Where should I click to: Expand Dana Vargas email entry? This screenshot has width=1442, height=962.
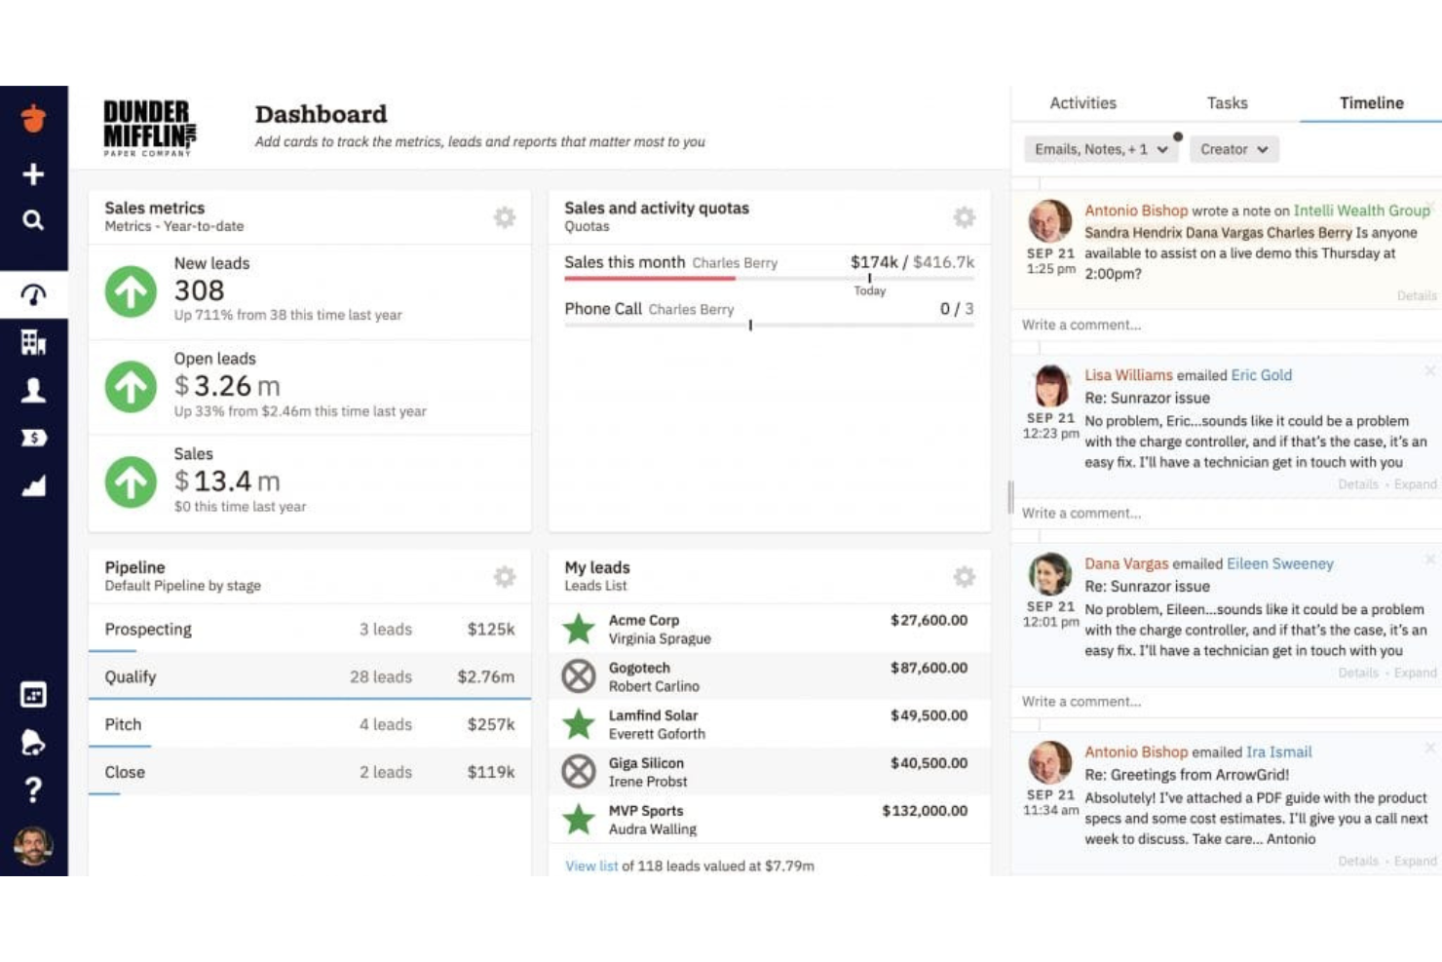coord(1415,673)
